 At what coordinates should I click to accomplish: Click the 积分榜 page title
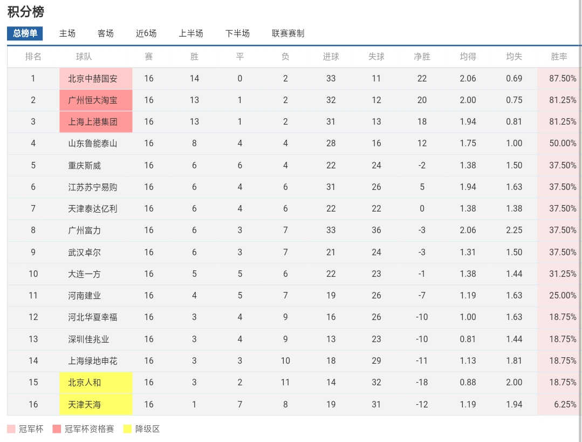25,11
